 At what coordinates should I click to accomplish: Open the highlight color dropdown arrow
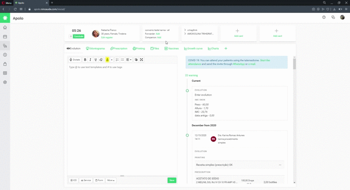tap(111, 60)
